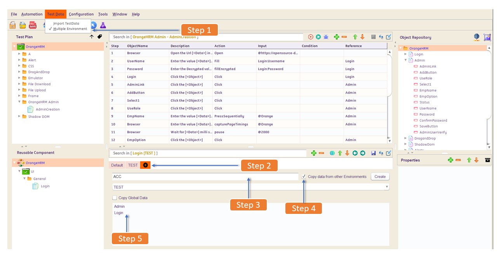Click the New Project toolbar icon
The width and height of the screenshot is (497, 279).
click(13, 25)
